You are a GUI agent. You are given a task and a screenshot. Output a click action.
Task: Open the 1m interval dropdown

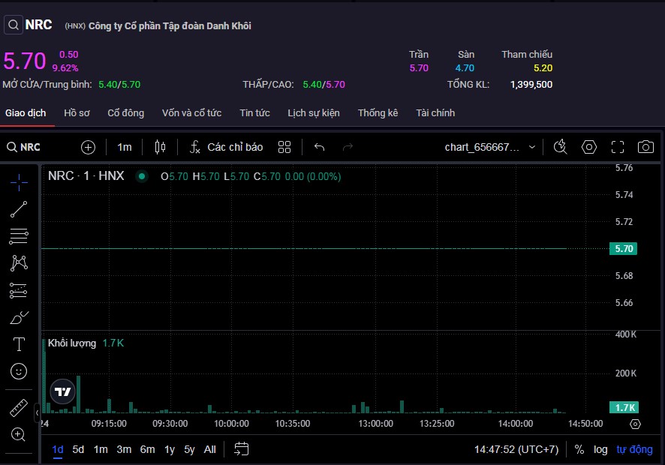(125, 147)
